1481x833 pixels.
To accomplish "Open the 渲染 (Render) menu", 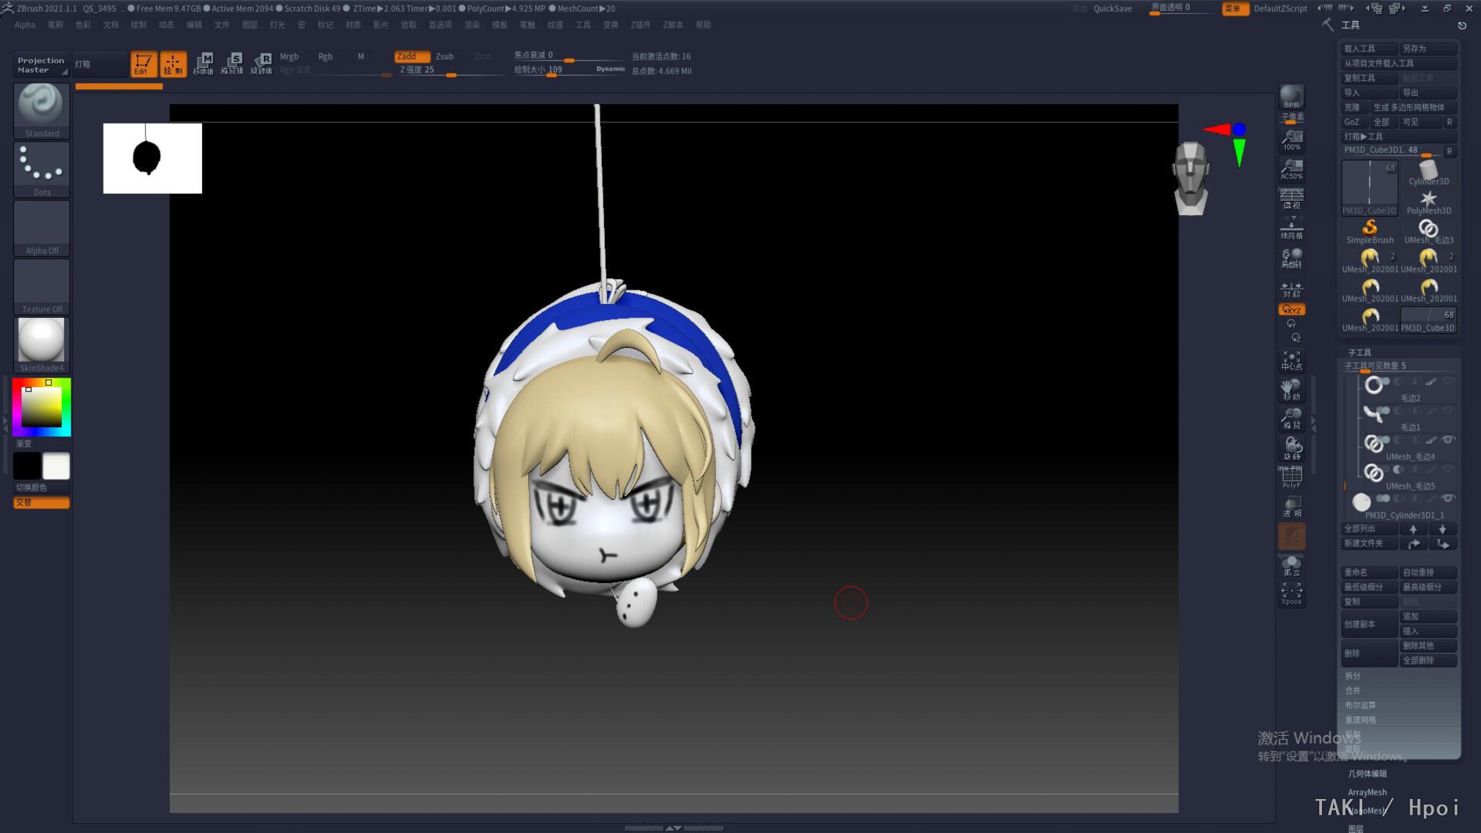I will click(x=471, y=25).
